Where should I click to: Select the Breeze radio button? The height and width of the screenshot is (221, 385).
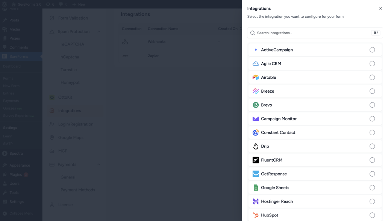point(372,91)
